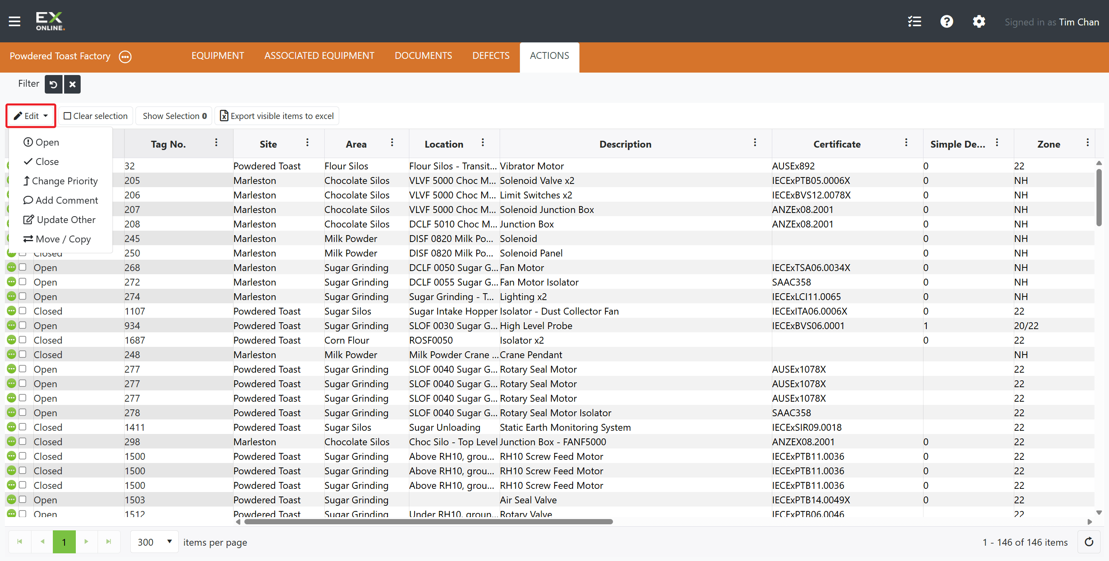Choose Change Priority from Edit menu

(60, 181)
